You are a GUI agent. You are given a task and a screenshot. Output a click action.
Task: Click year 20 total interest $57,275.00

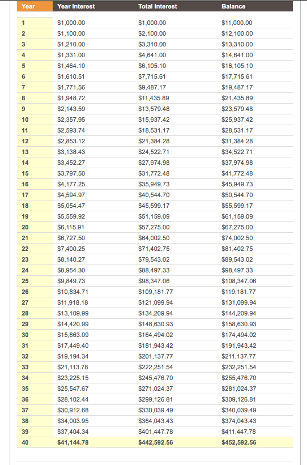(153, 228)
